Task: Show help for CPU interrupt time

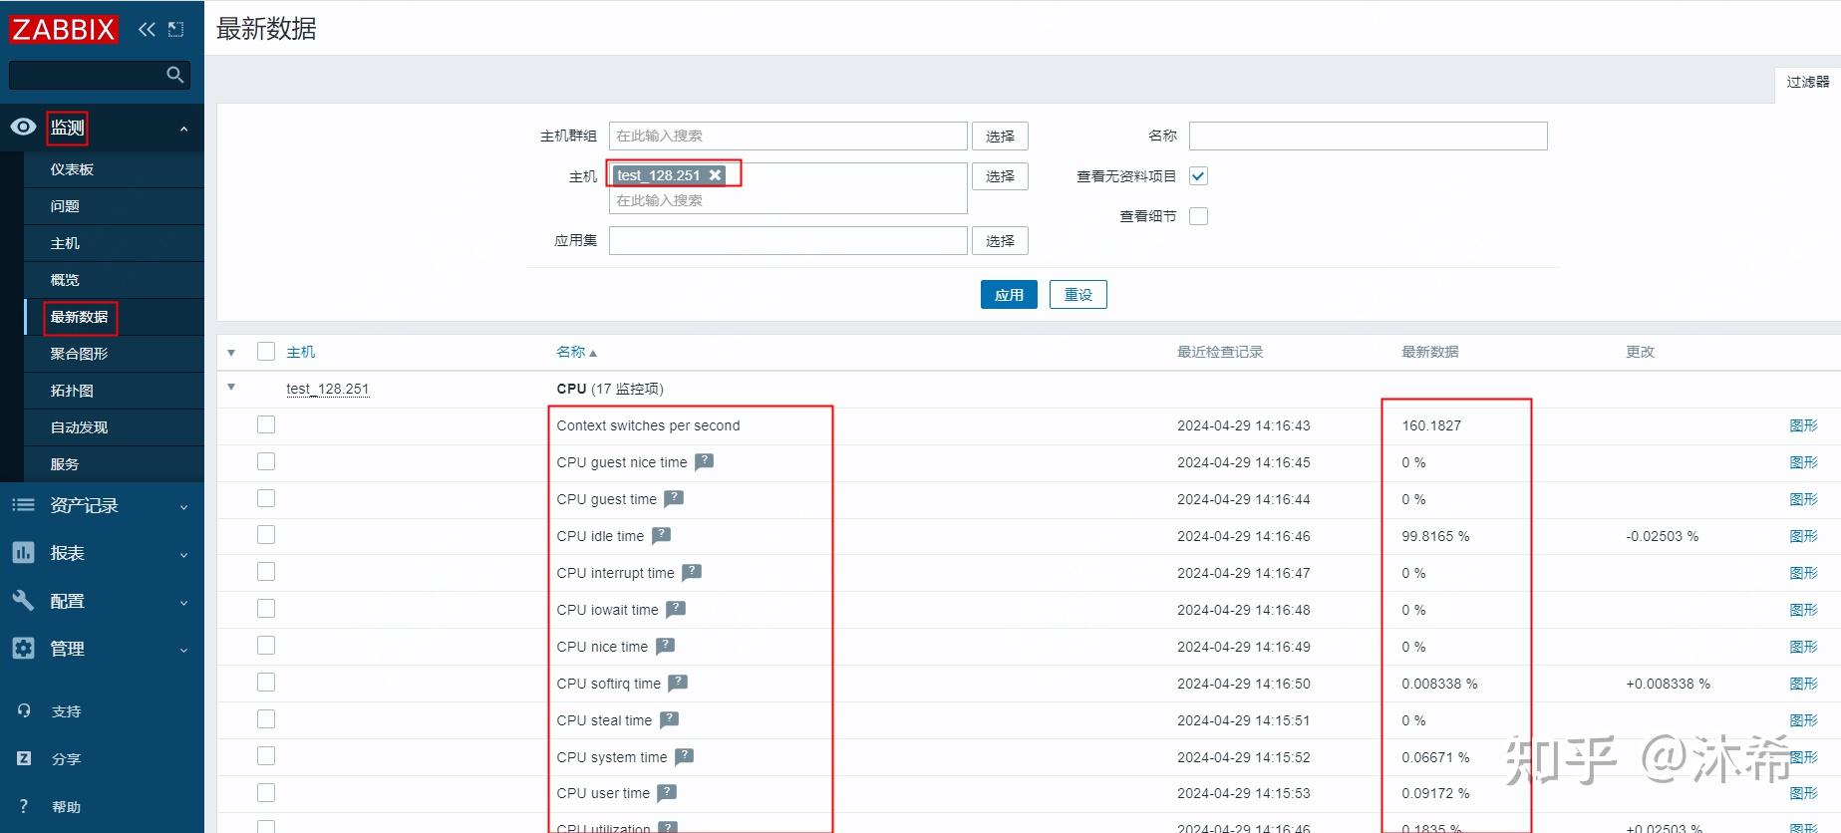Action: [x=692, y=572]
